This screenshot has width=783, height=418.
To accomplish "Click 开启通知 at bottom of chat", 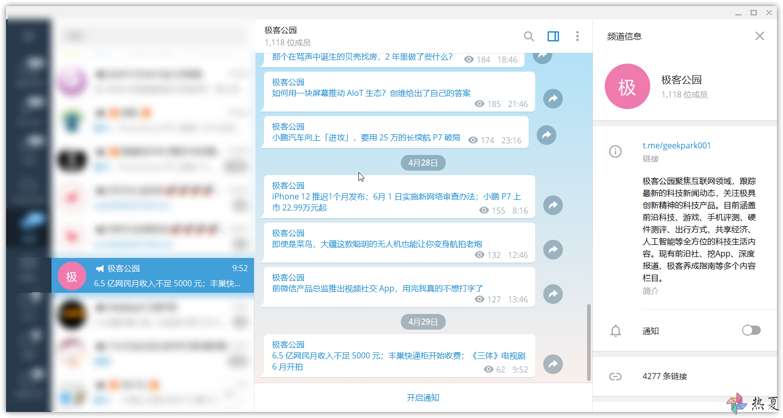I will (423, 398).
